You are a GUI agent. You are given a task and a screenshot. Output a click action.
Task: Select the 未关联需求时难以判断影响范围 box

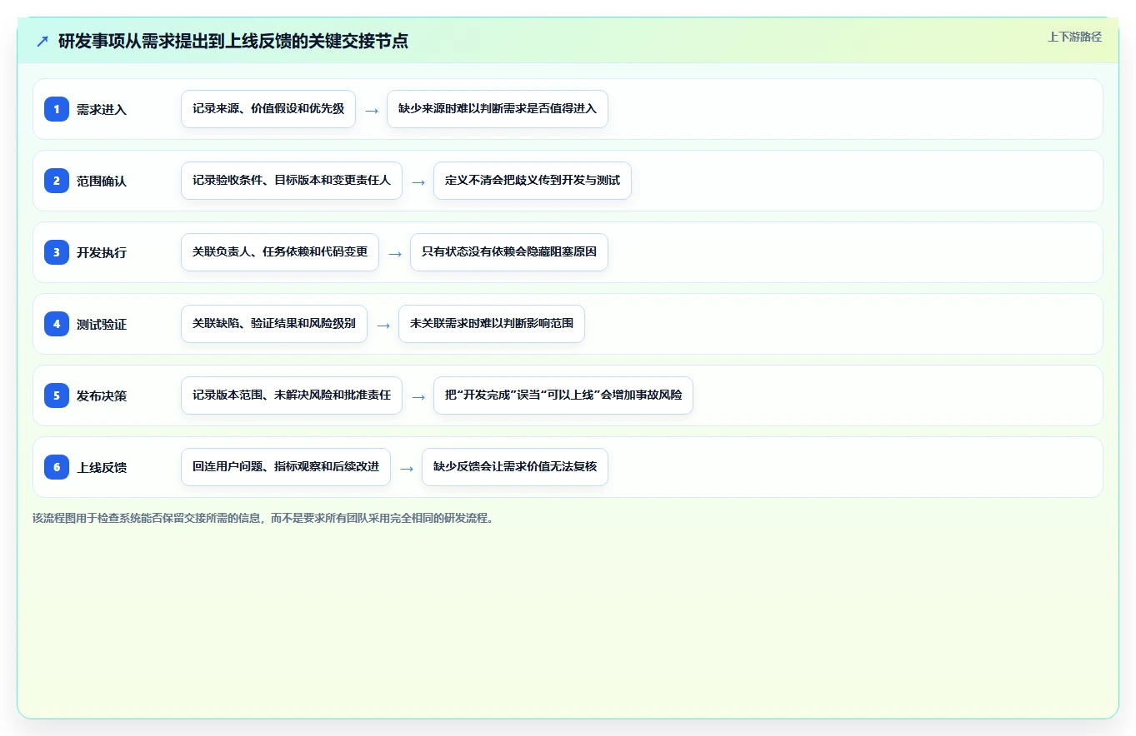coord(492,324)
